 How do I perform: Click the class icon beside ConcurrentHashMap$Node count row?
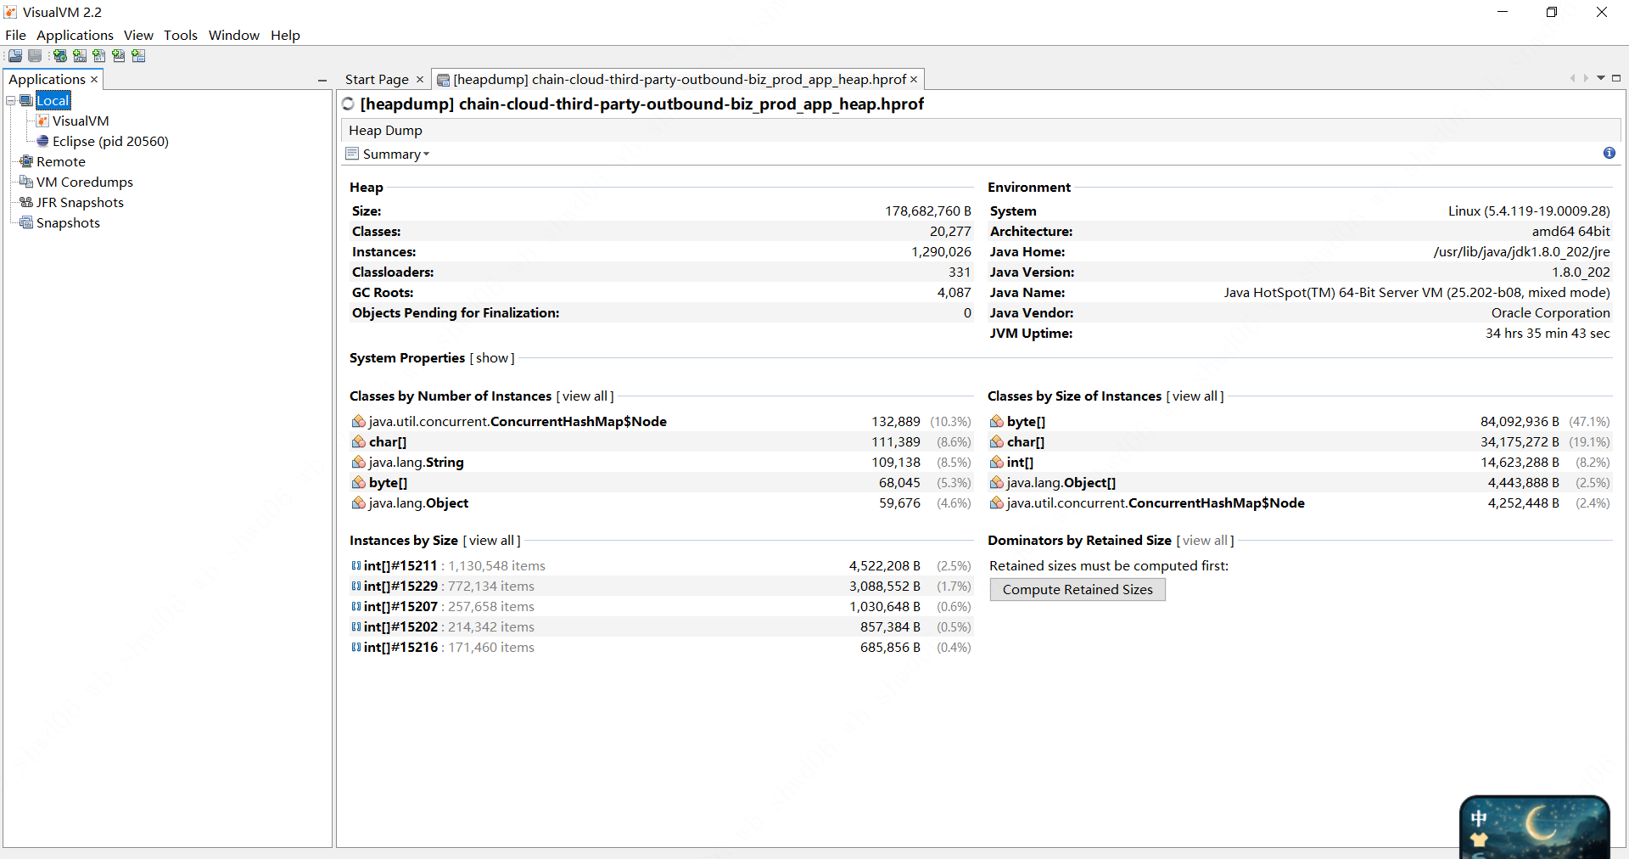coord(359,421)
